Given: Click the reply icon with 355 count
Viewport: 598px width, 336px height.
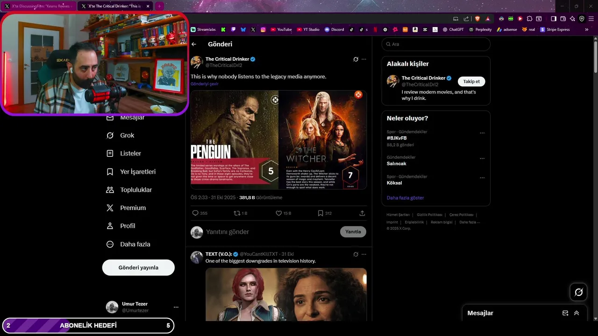Looking at the screenshot, I should 200,213.
